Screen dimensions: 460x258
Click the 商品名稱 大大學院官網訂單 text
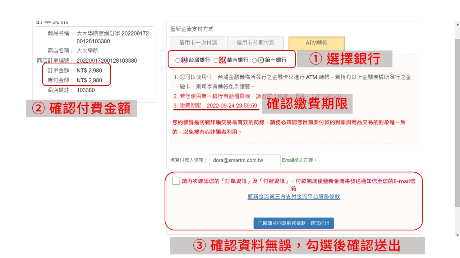(x=112, y=37)
